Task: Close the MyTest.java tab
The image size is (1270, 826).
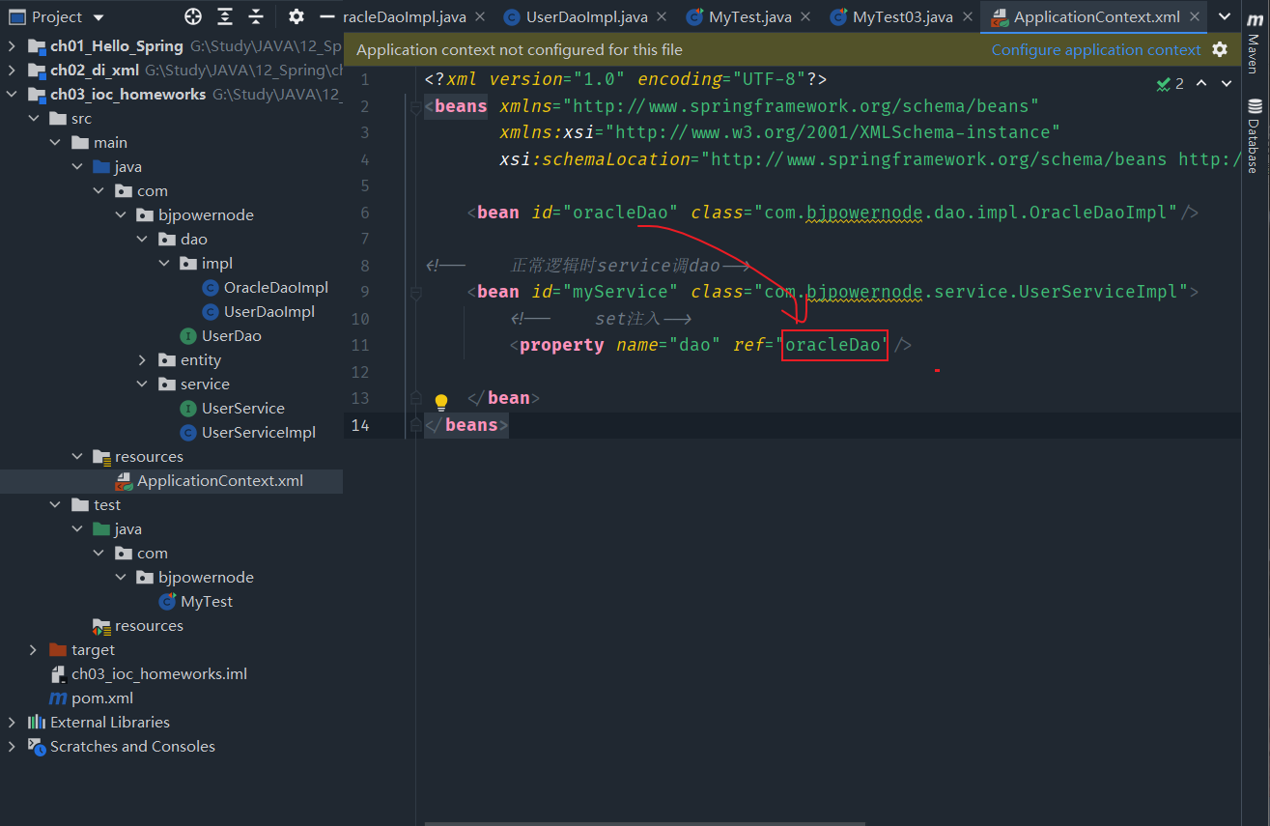Action: coord(806,17)
